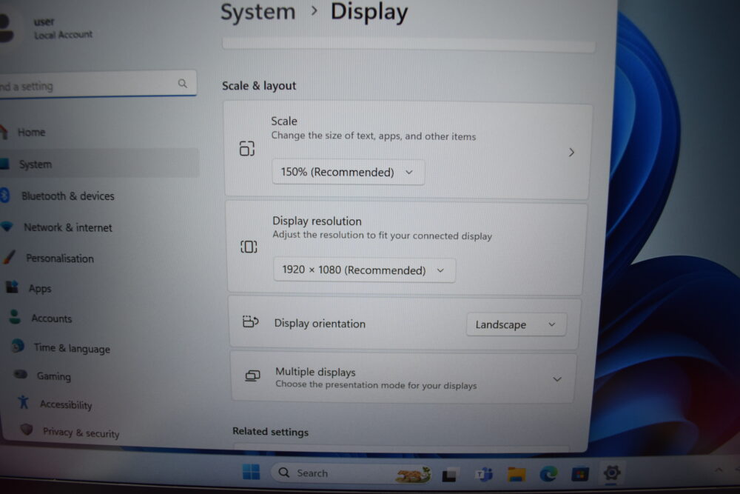The width and height of the screenshot is (740, 494).
Task: Show hidden tray icons chevron
Action: point(719,470)
